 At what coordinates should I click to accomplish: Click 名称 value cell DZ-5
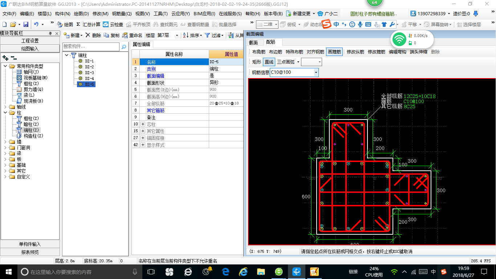point(226,62)
